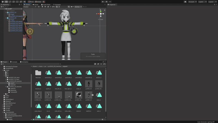Adjust the asset thumbnail size slider
218x123 pixels.
pos(102,119)
